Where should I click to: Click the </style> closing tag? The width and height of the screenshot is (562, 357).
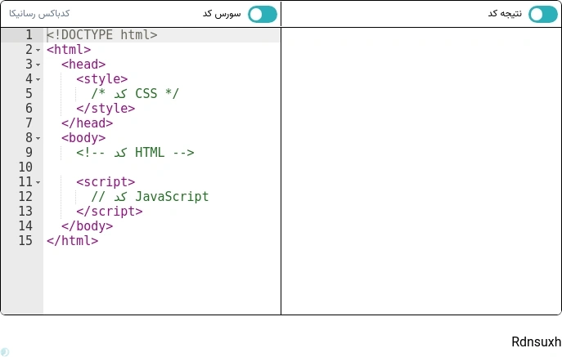tap(106, 108)
